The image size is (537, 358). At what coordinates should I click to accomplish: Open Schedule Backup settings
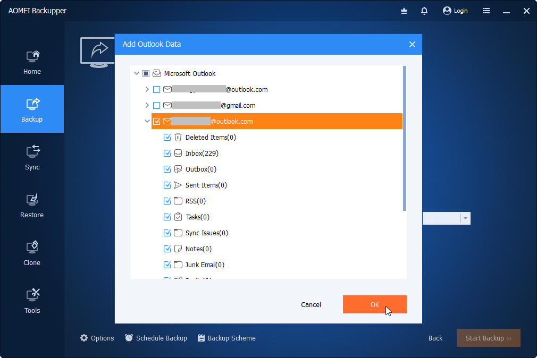point(156,338)
